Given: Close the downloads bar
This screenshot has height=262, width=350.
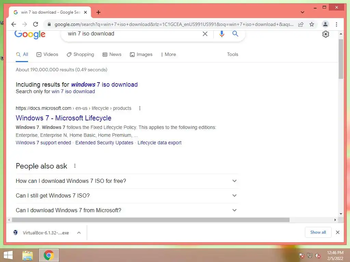Looking at the screenshot, I should coord(337,232).
